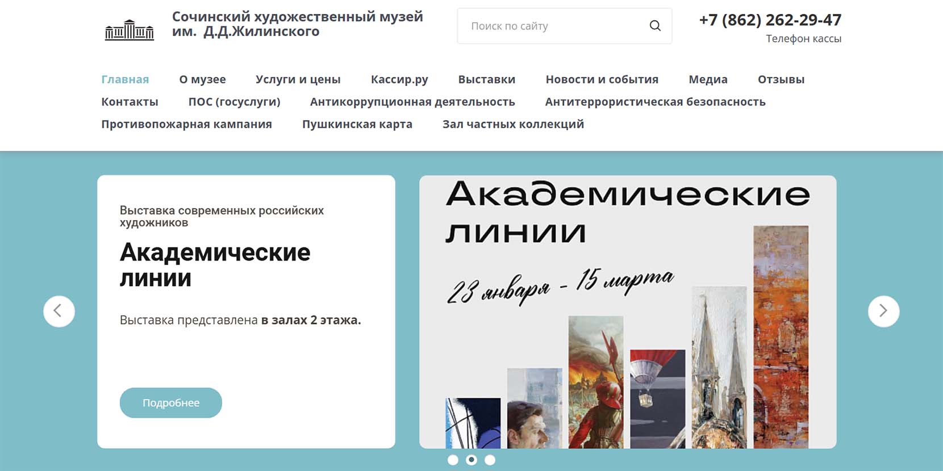The width and height of the screenshot is (943, 471).
Task: Open the Пушкинская карта page
Action: [357, 124]
